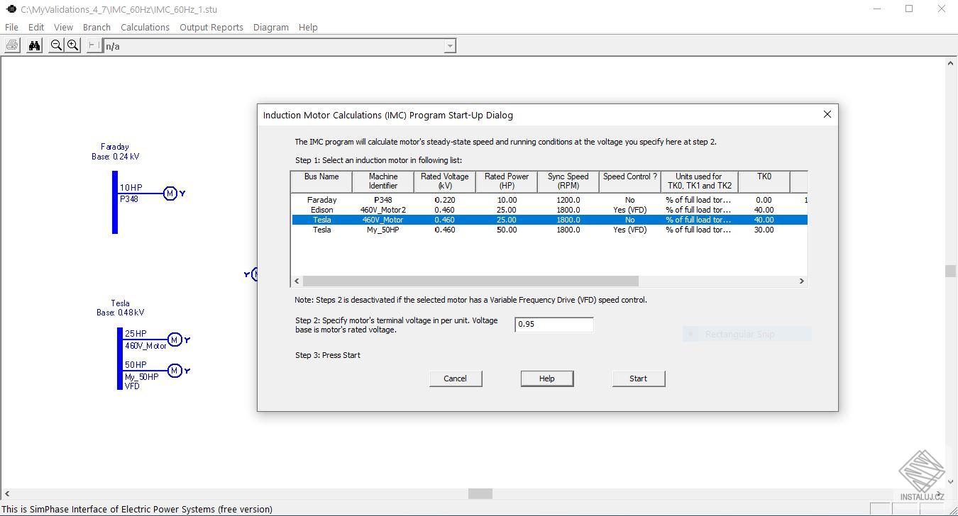Open the View menu

63,27
